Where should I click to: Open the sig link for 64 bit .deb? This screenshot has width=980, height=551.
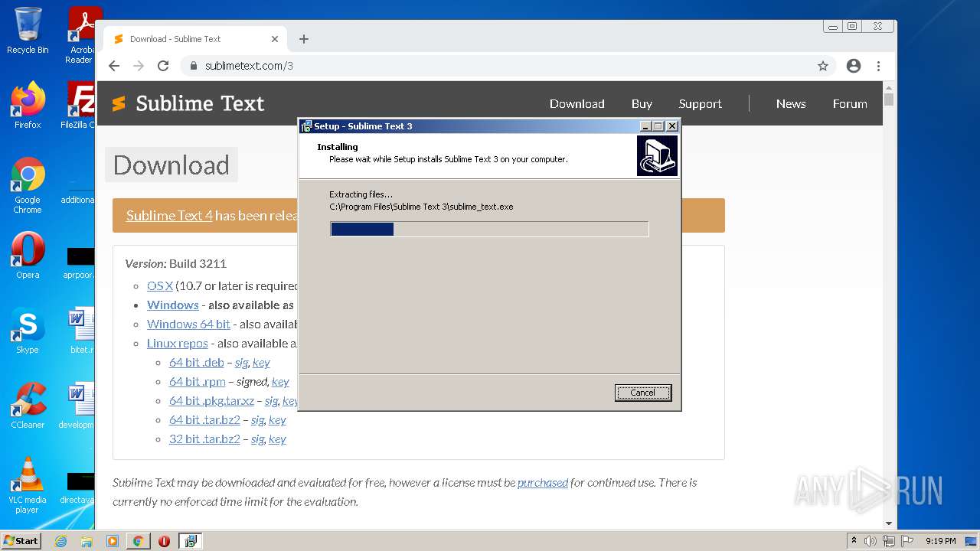point(241,363)
